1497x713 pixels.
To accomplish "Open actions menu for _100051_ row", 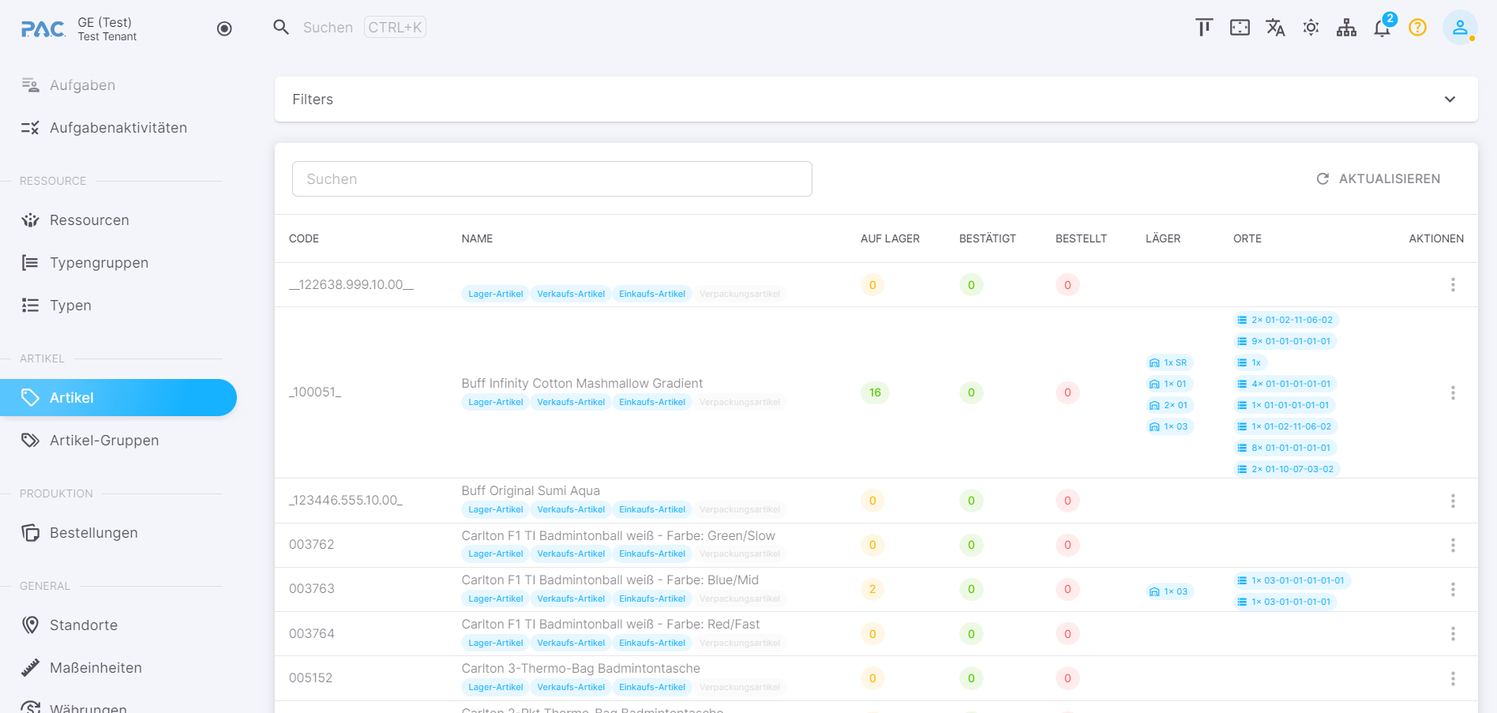I will 1453,393.
